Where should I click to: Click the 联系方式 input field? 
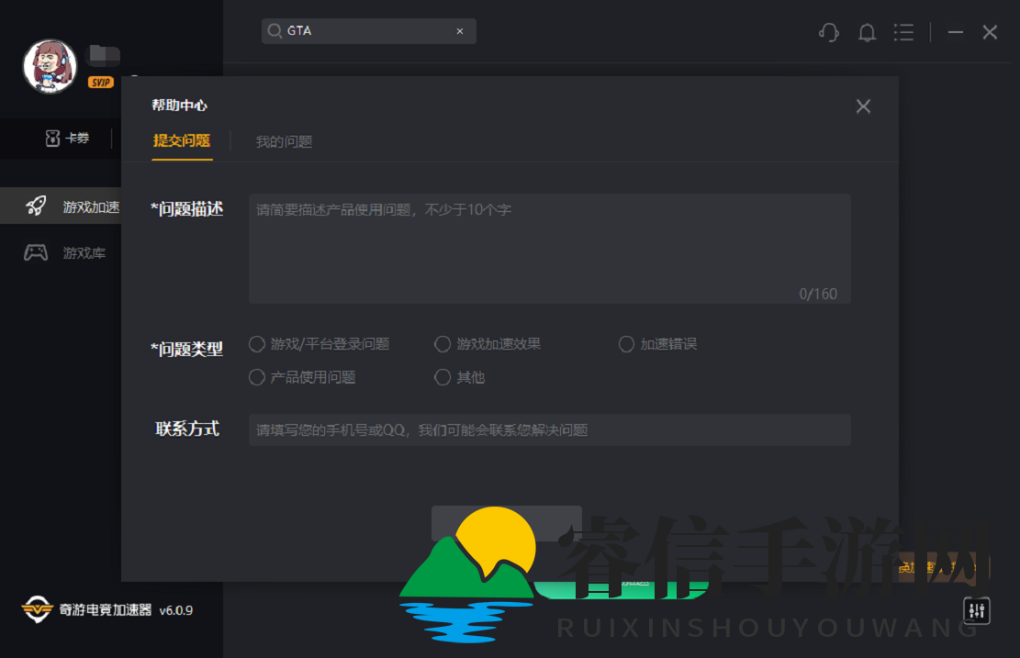click(x=549, y=429)
